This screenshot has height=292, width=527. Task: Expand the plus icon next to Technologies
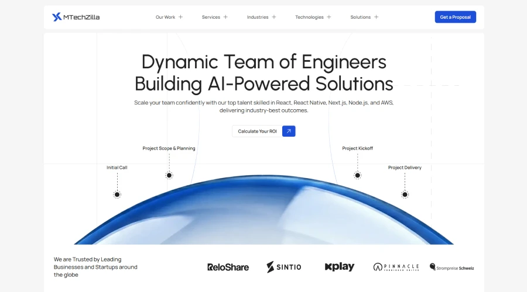click(329, 17)
